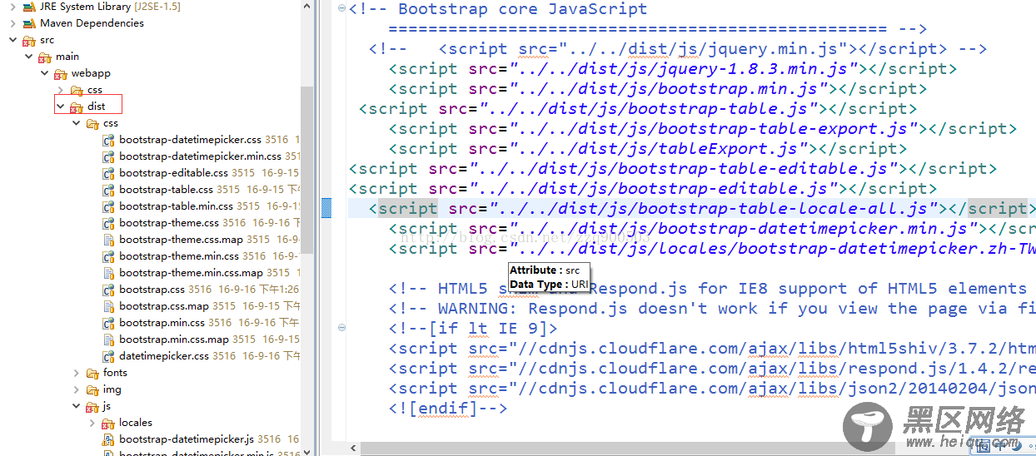Screen dimensions: 1036x456
Task: Click the bootstrap-datetimepicker.js file icon
Action: [108, 439]
